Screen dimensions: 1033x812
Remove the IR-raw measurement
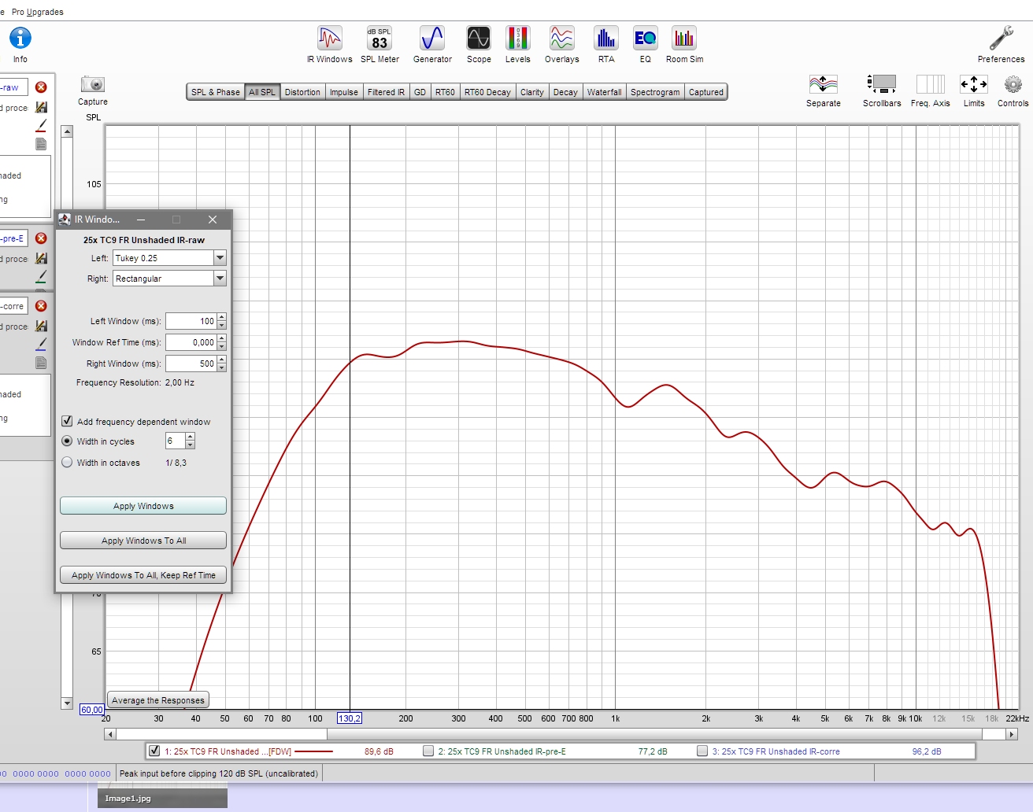(x=41, y=87)
